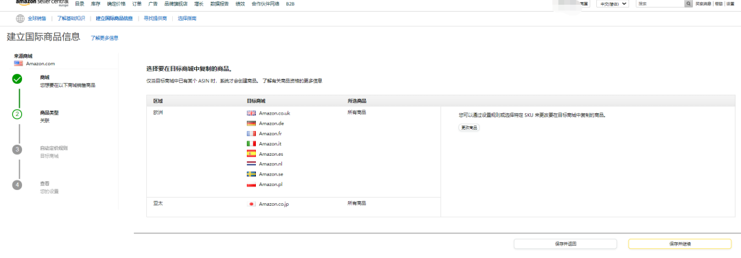Click the Amazon.fr marketplace text
The image size is (741, 258).
(x=270, y=134)
